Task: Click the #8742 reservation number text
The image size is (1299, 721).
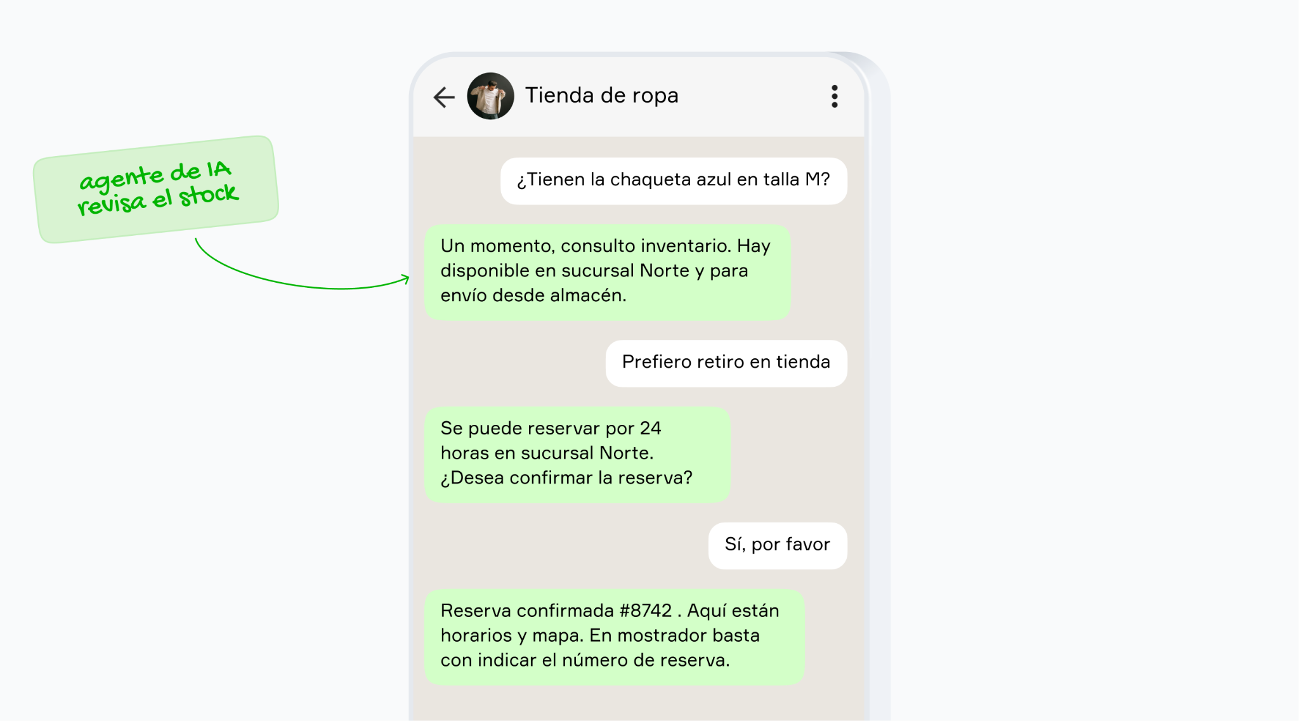Action: tap(645, 611)
